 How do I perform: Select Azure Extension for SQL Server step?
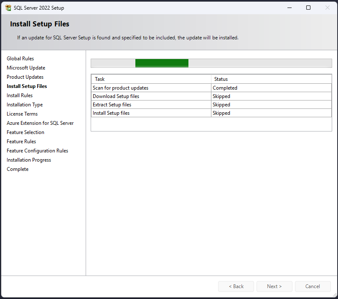click(x=40, y=123)
